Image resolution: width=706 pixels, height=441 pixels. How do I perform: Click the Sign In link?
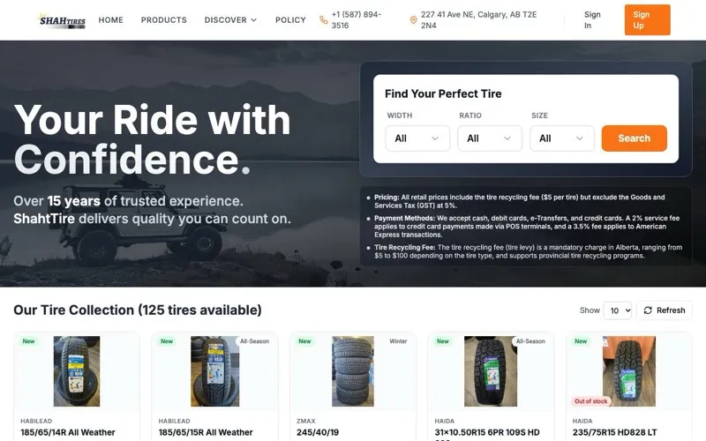pos(592,20)
